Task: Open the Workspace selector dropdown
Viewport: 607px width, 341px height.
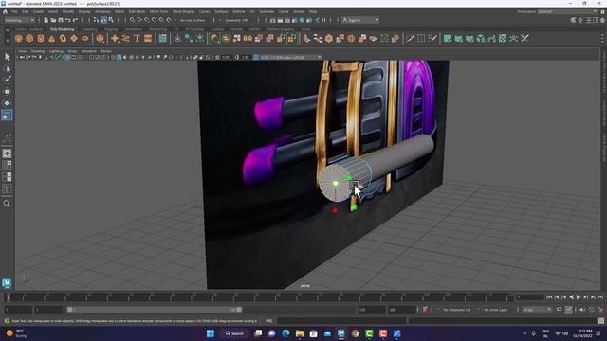Action: click(567, 11)
